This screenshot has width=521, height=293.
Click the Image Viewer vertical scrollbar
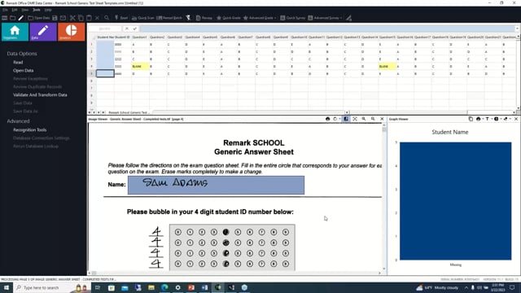(384, 198)
